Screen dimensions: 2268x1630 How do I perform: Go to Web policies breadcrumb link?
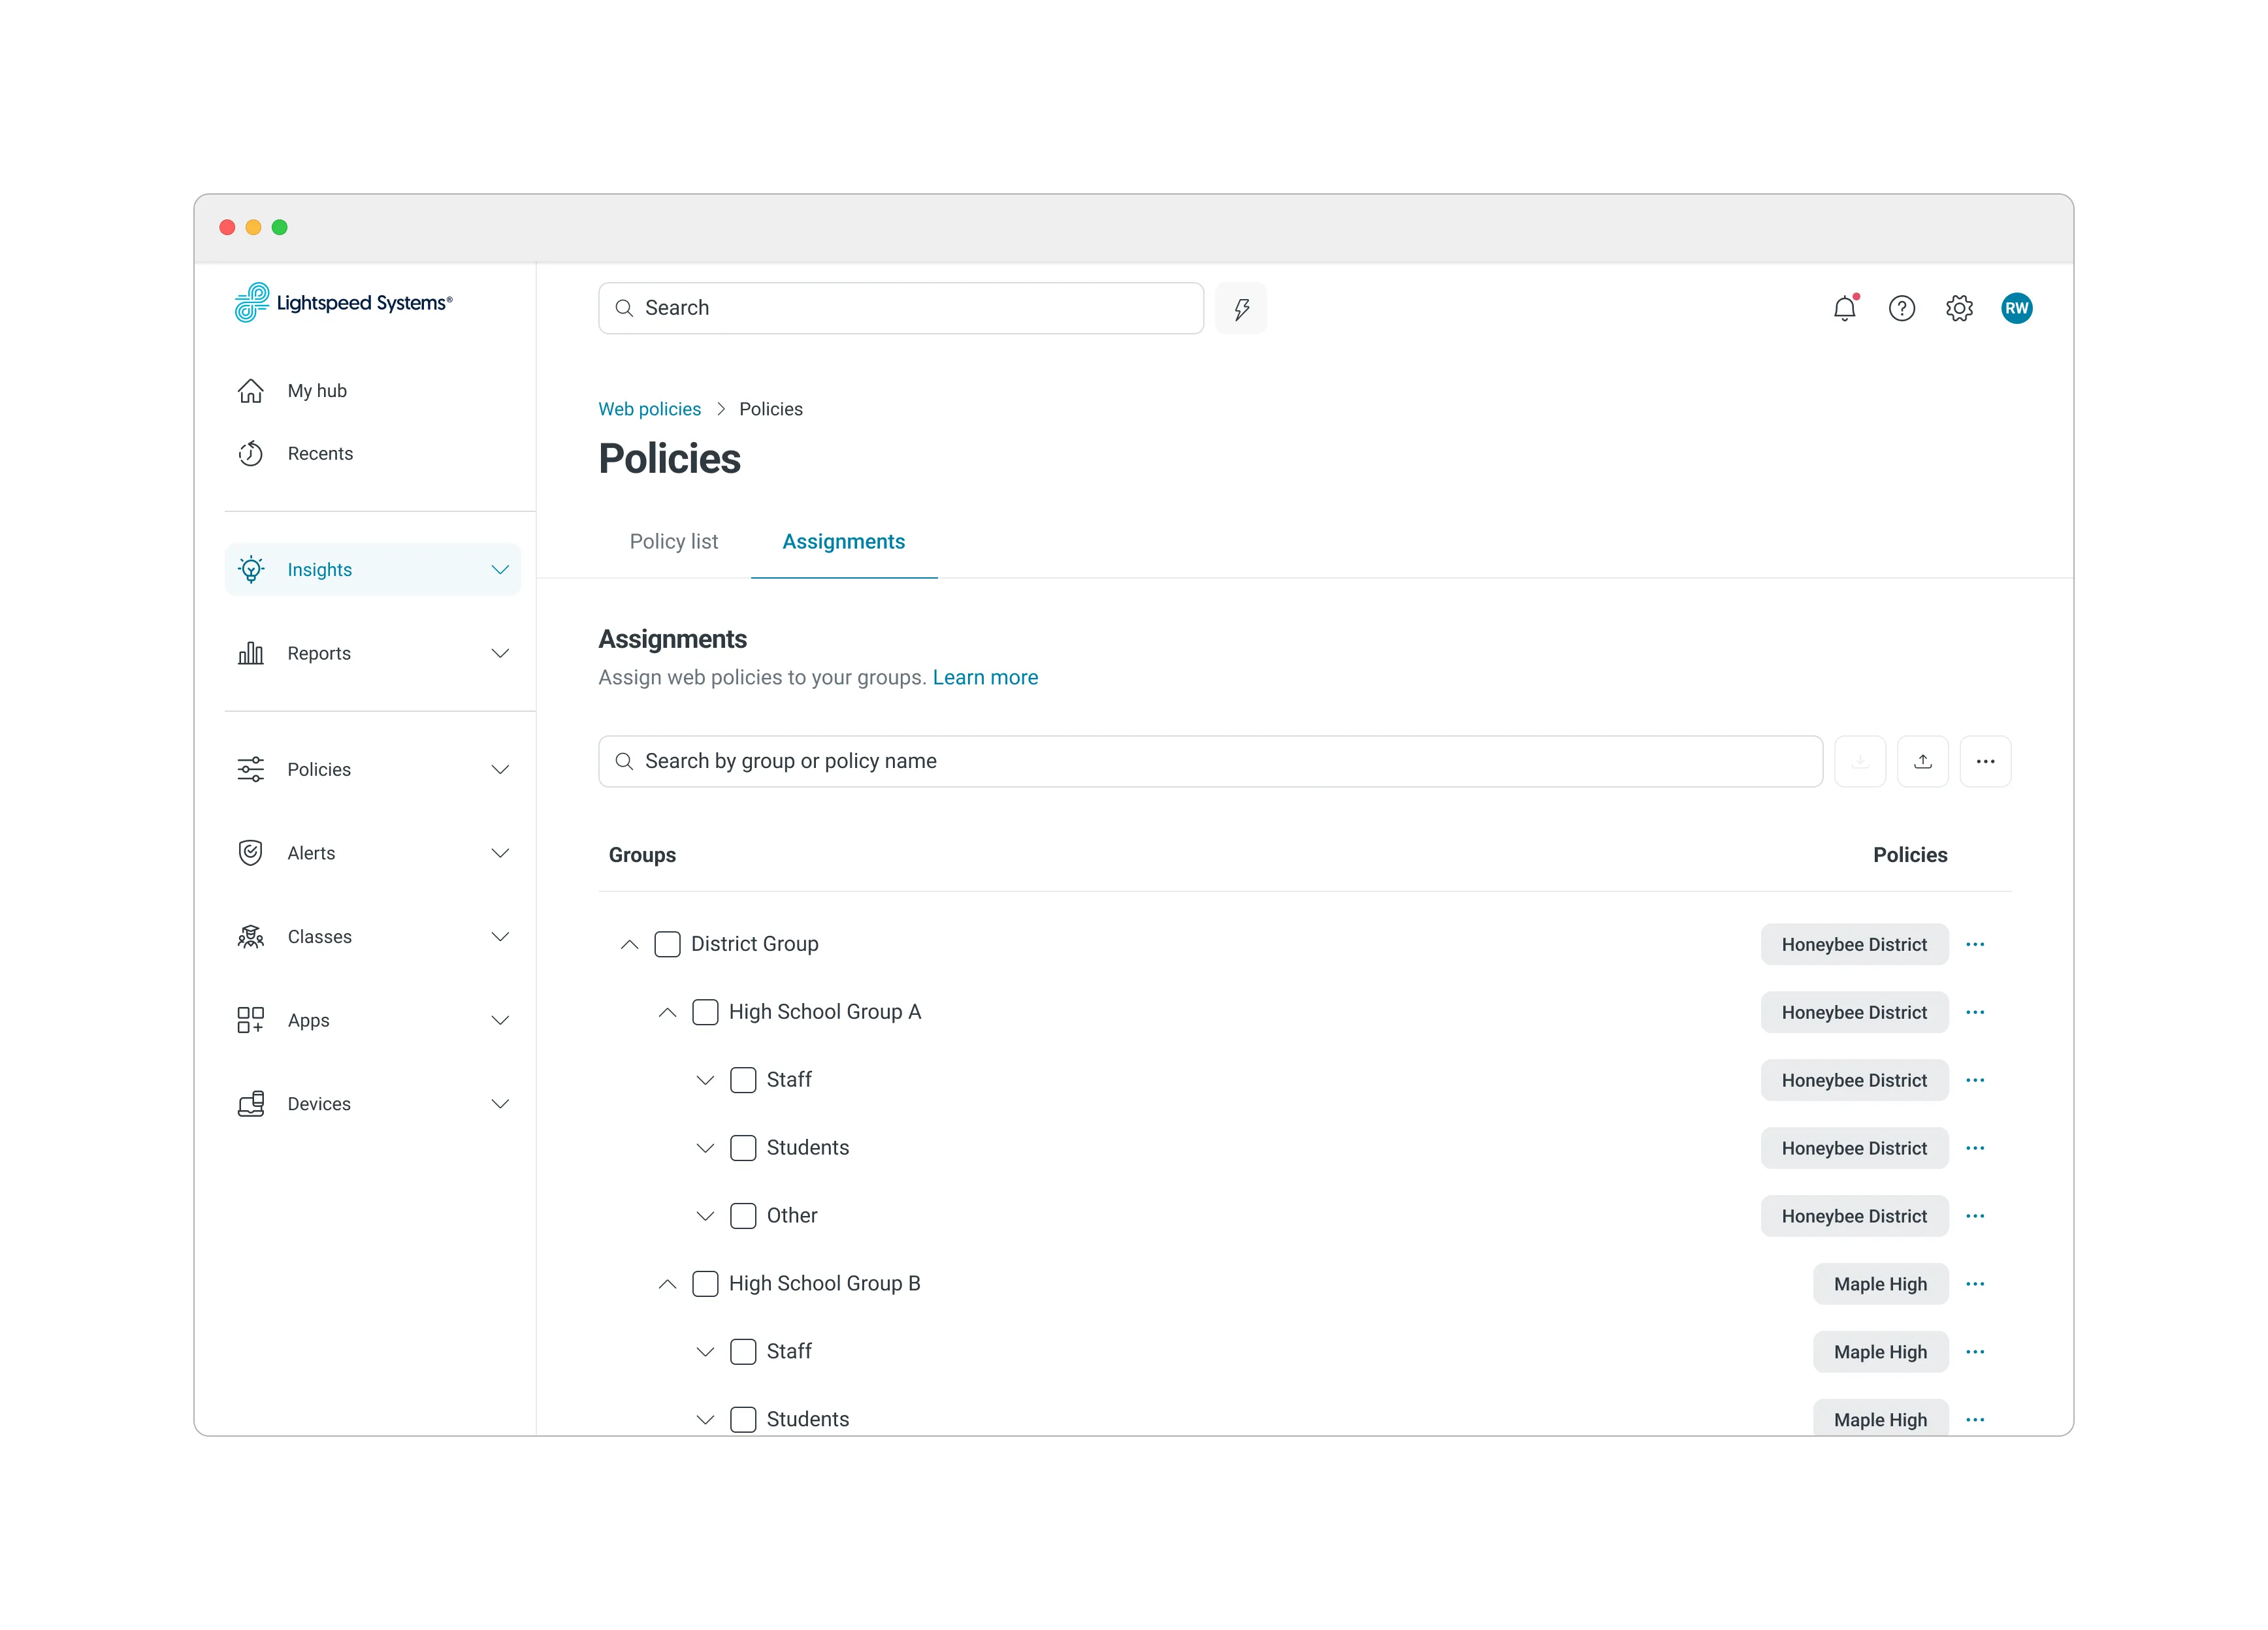tap(649, 409)
